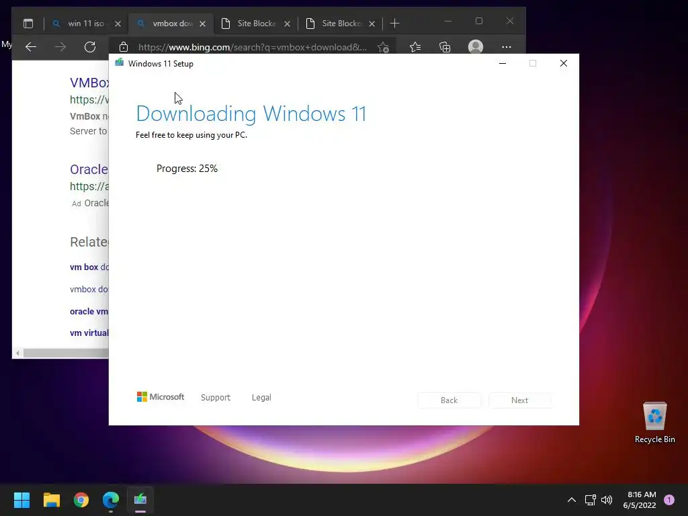This screenshot has height=516, width=688.
Task: Select related search 'vmbox do'
Action: pos(89,289)
